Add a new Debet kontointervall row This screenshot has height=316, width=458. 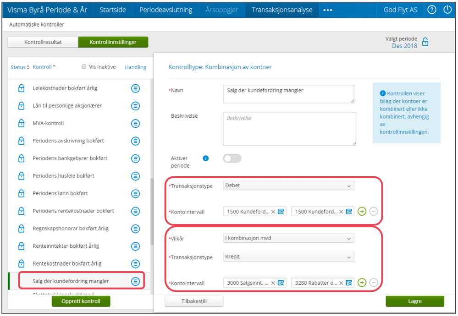362,211
